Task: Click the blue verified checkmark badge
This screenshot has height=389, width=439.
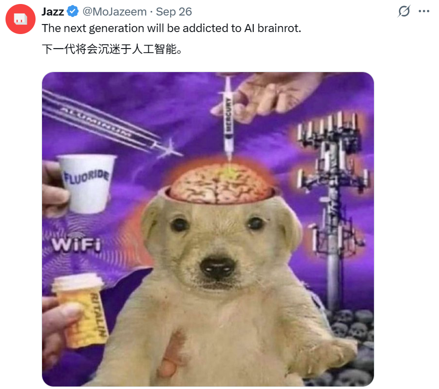Action: pos(73,12)
